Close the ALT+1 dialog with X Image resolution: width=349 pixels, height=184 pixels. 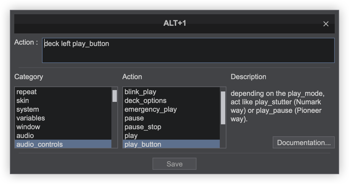click(326, 24)
